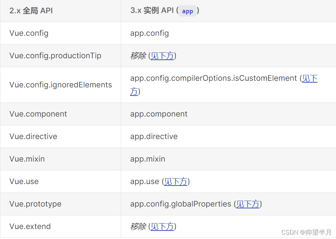Click the CSDN @仰望半月 watermark

[306, 232]
